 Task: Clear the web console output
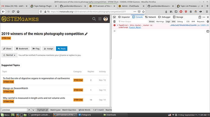click(114, 21)
